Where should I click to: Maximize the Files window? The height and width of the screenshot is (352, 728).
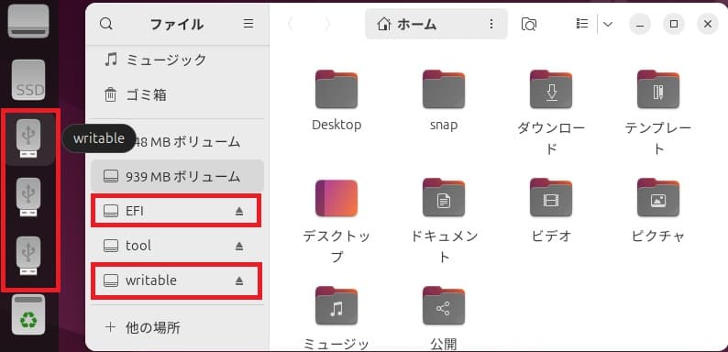click(674, 24)
